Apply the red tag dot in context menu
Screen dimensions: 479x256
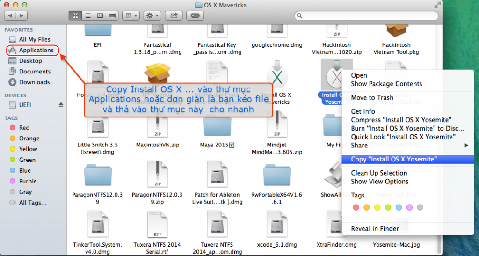point(356,207)
